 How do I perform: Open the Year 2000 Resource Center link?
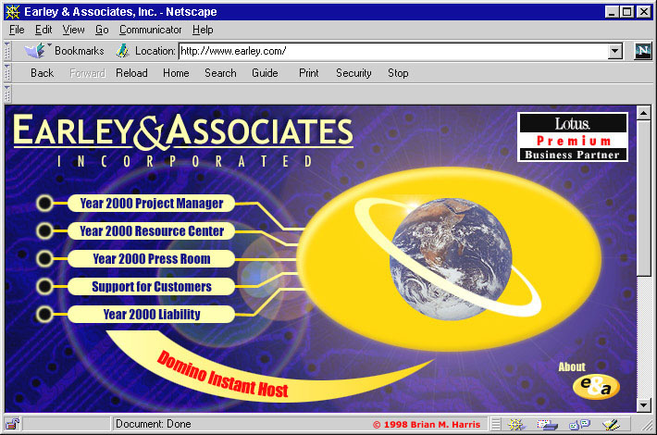[x=152, y=230]
